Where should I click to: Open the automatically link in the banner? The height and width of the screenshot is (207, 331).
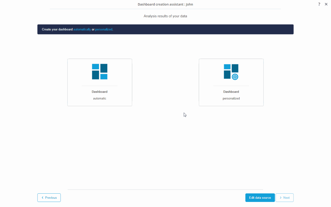82,29
